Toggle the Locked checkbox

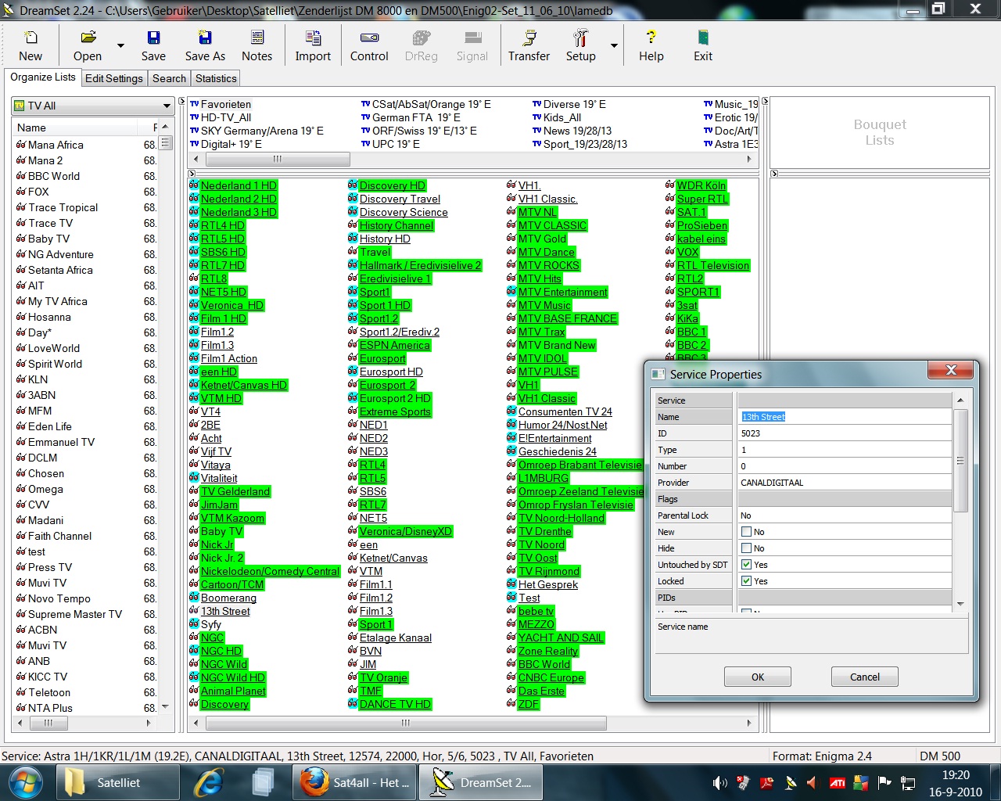pyautogui.click(x=746, y=581)
